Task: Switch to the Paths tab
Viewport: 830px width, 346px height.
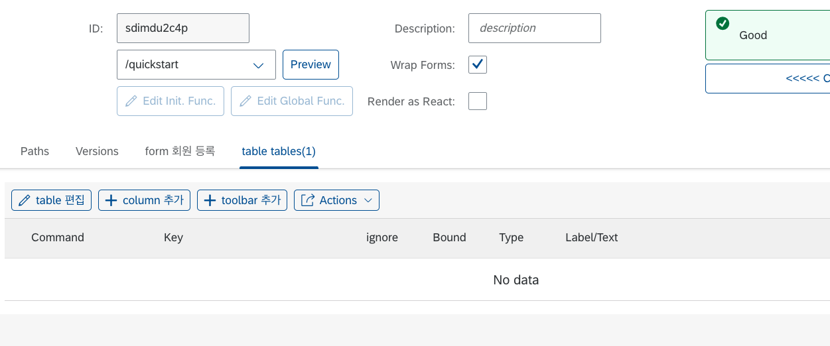Action: (x=35, y=151)
